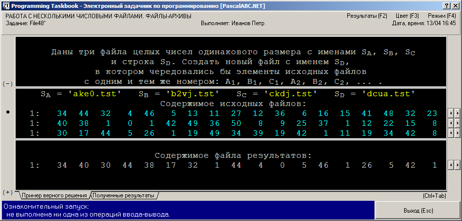
Task: Click the black dot marker beside source data
Action: 8,112
